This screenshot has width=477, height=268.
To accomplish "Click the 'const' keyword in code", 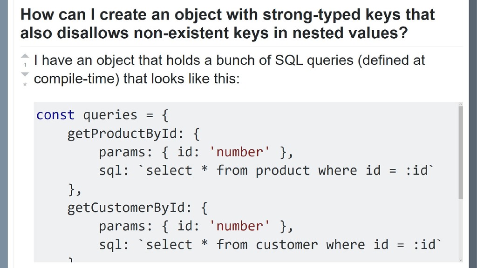I will click(x=55, y=115).
